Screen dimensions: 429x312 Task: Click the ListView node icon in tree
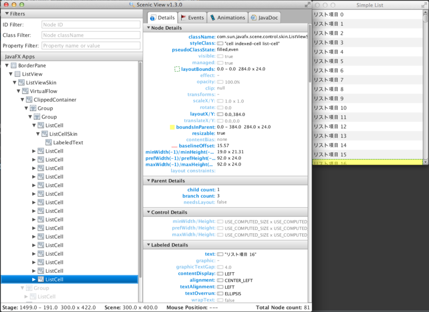pos(18,74)
